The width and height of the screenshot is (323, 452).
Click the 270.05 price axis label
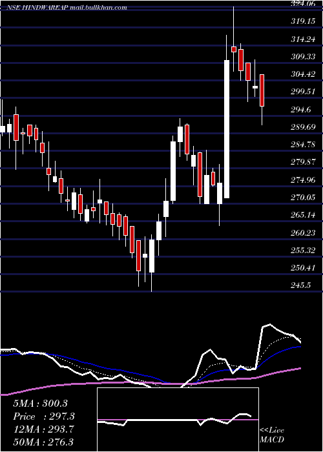point(303,198)
